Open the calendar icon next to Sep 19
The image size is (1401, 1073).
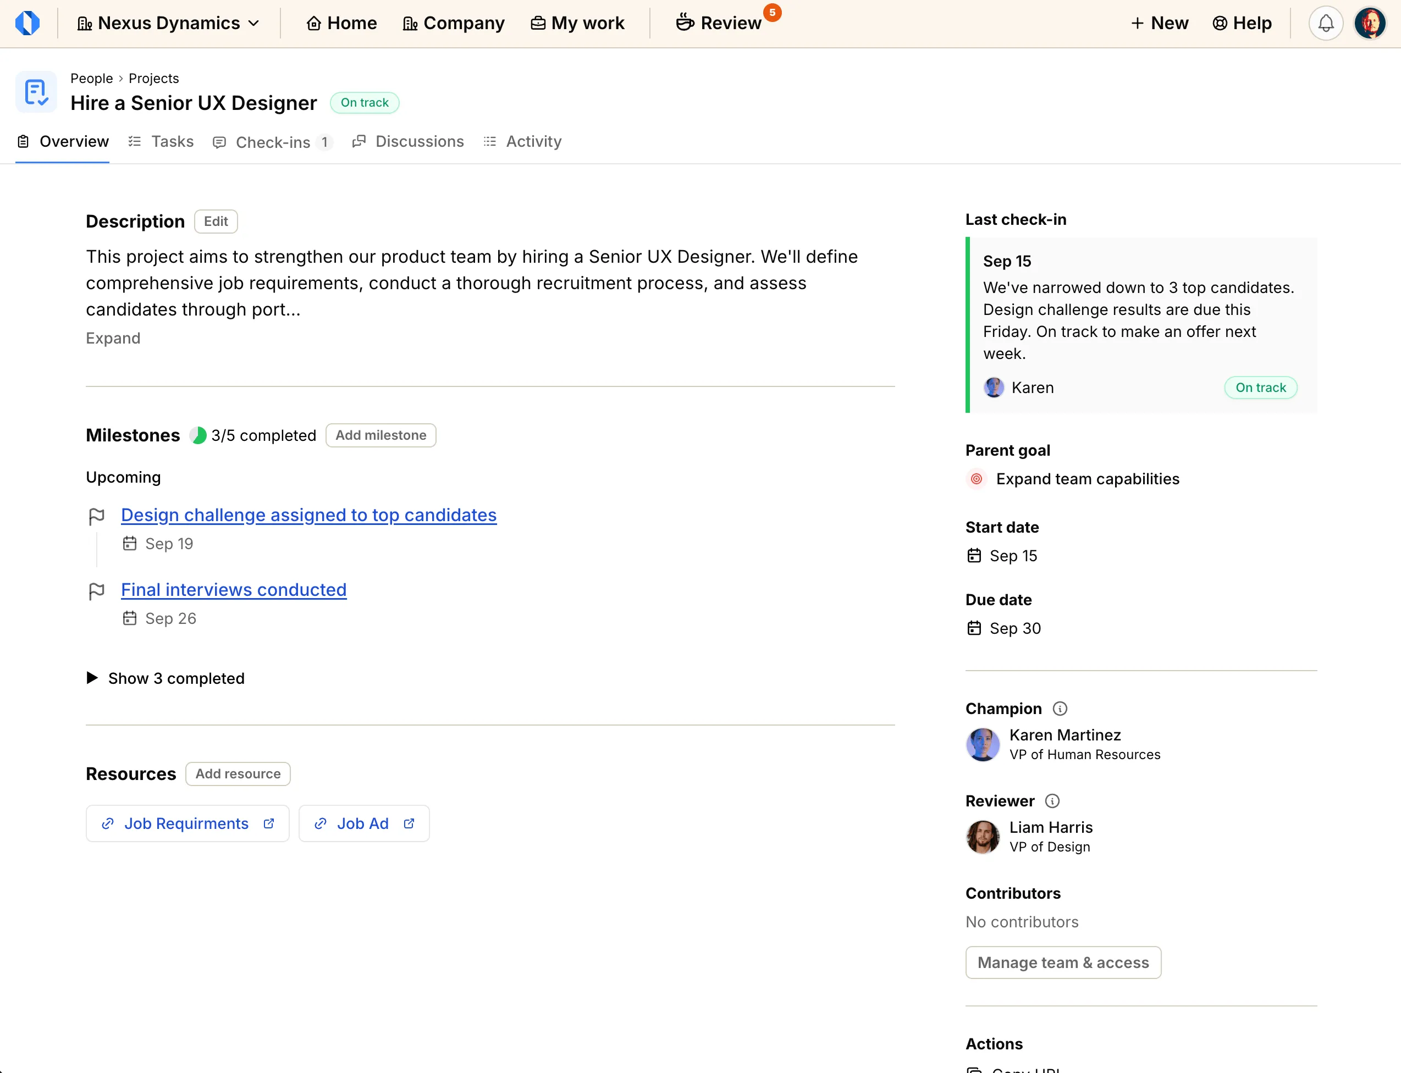pos(130,543)
